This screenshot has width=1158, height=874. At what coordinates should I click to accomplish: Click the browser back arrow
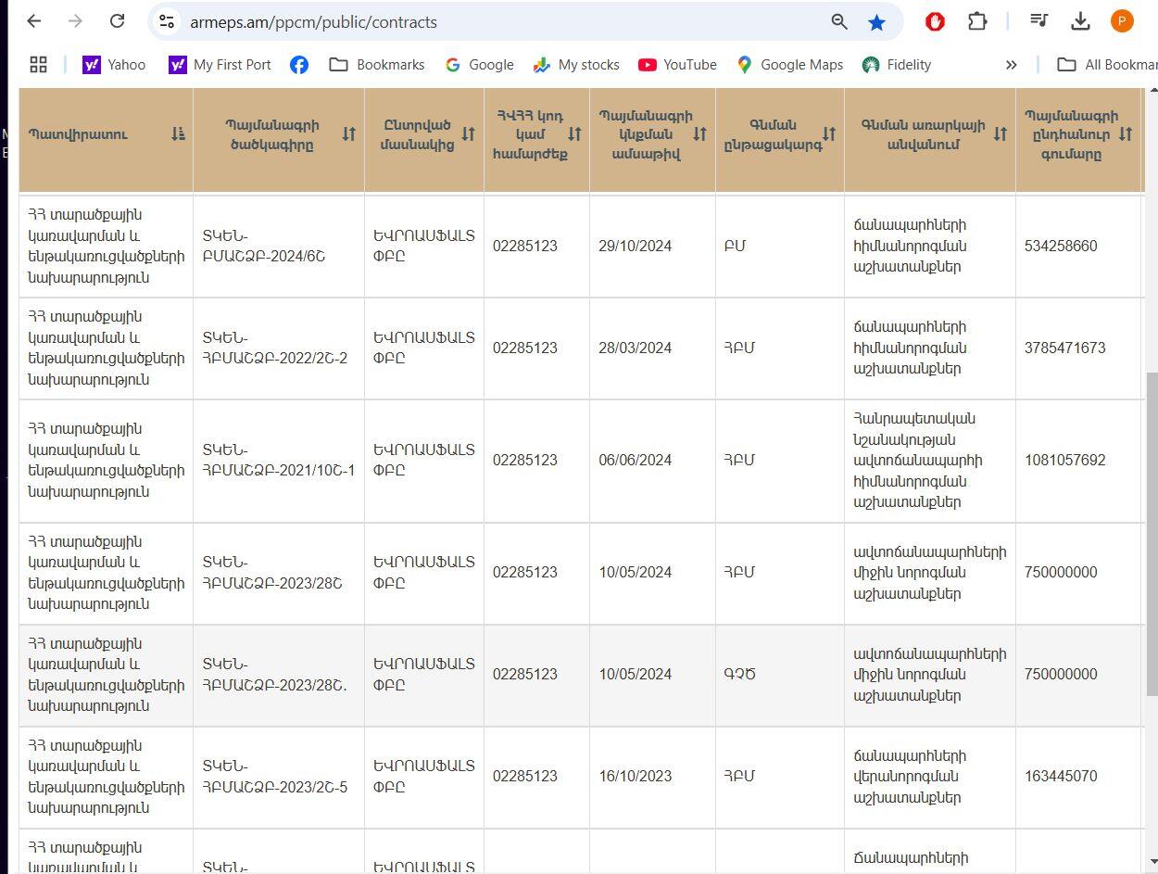(34, 21)
